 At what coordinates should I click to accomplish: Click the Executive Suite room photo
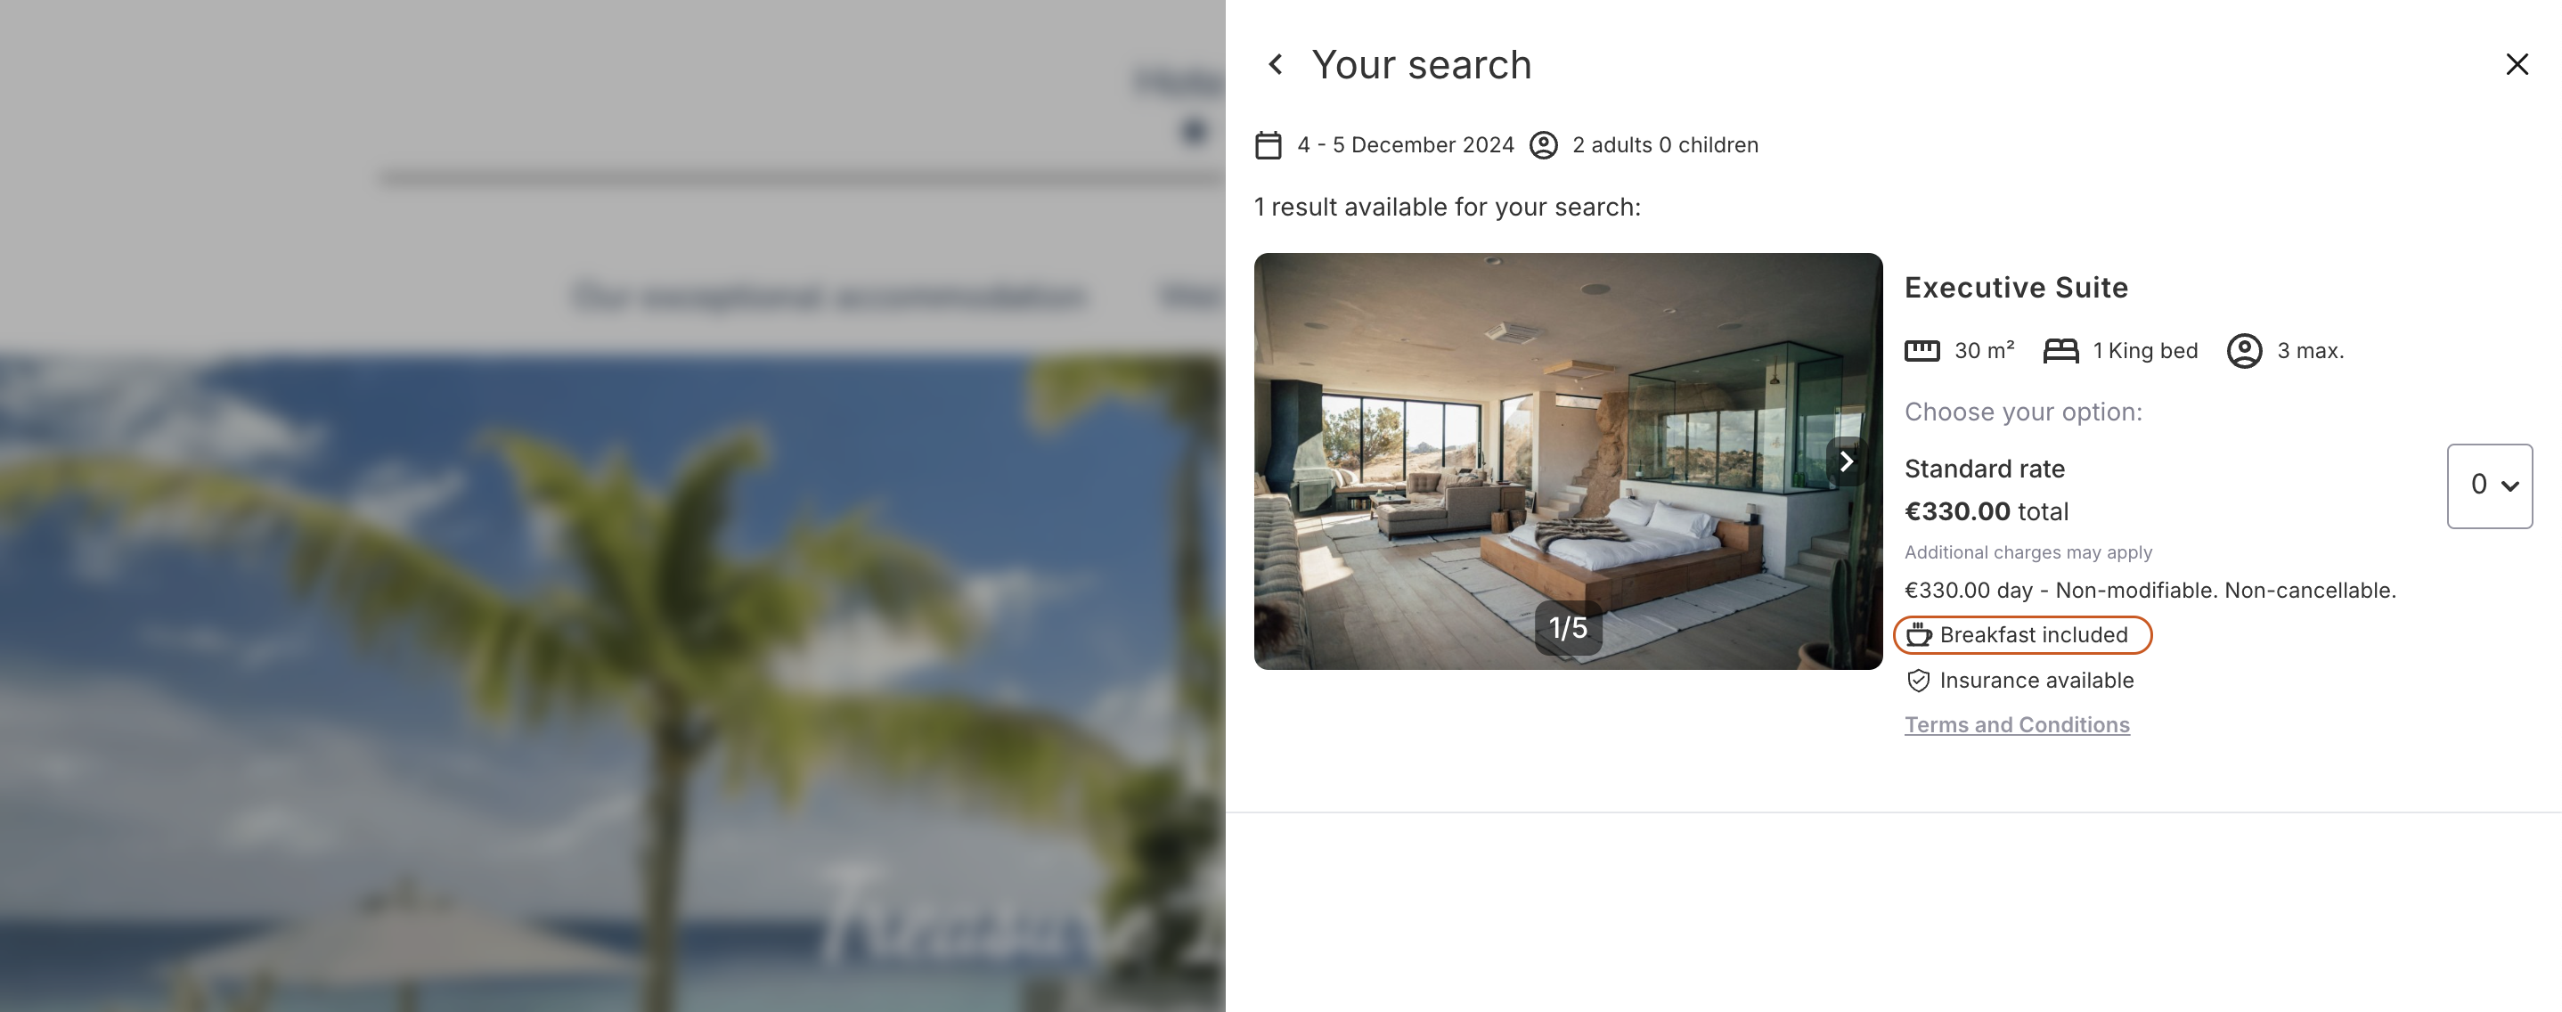(1568, 461)
